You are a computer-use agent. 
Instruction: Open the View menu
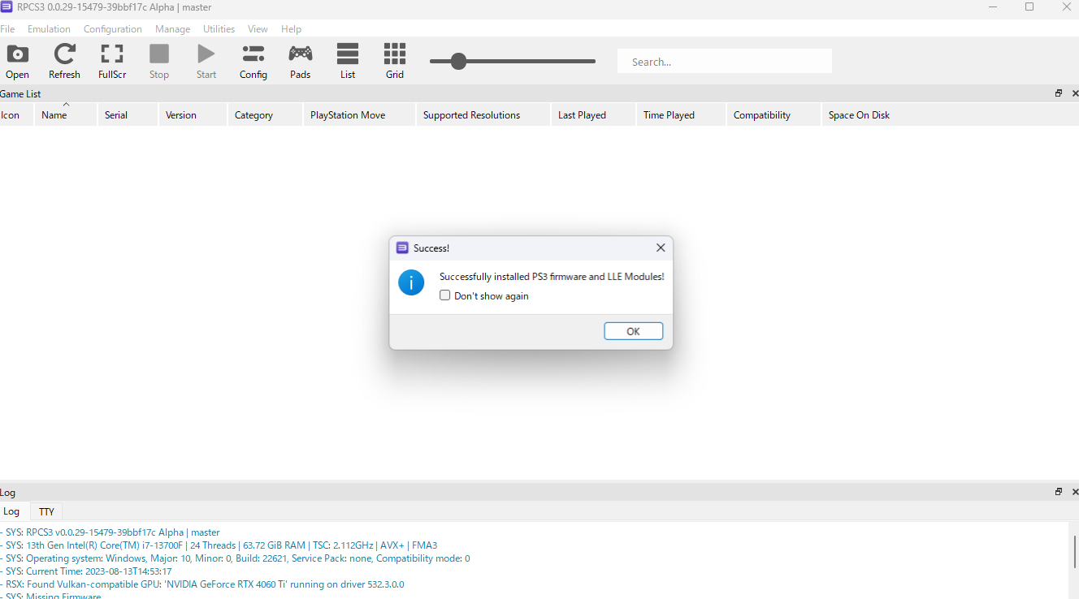pyautogui.click(x=258, y=28)
